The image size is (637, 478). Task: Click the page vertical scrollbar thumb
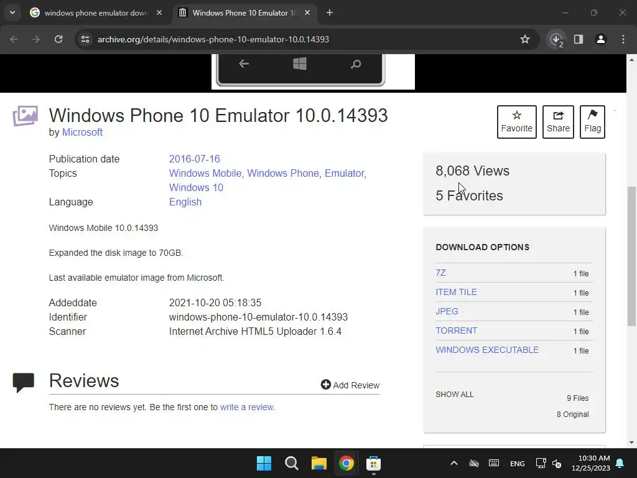pos(631,256)
